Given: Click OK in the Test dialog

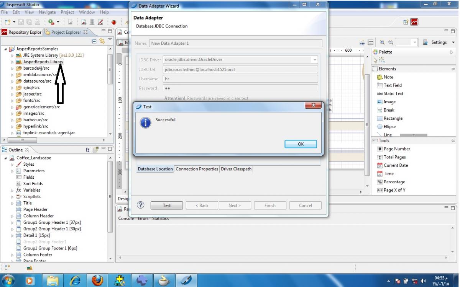Looking at the screenshot, I should tap(301, 144).
